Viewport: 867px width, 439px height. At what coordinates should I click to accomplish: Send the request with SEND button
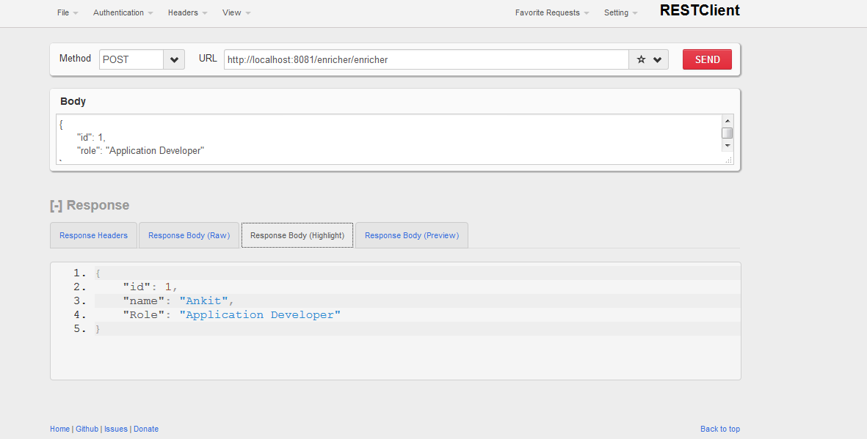coord(707,59)
